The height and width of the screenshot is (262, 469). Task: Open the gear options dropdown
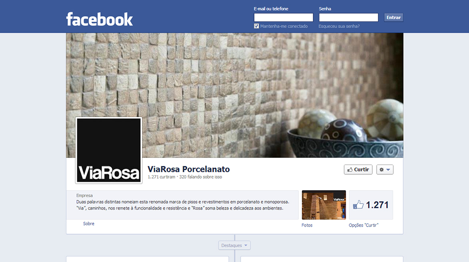pyautogui.click(x=385, y=170)
